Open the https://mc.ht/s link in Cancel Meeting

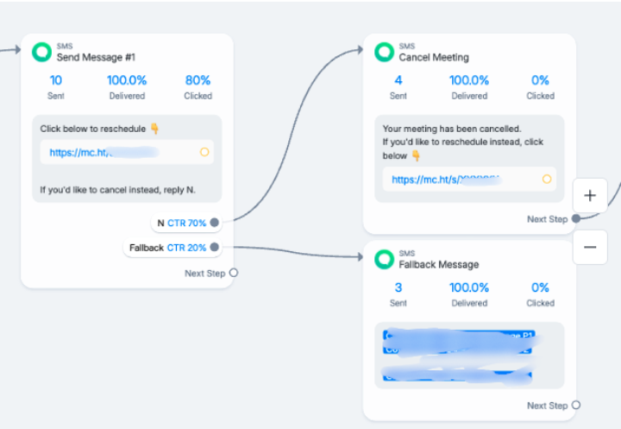coord(447,180)
